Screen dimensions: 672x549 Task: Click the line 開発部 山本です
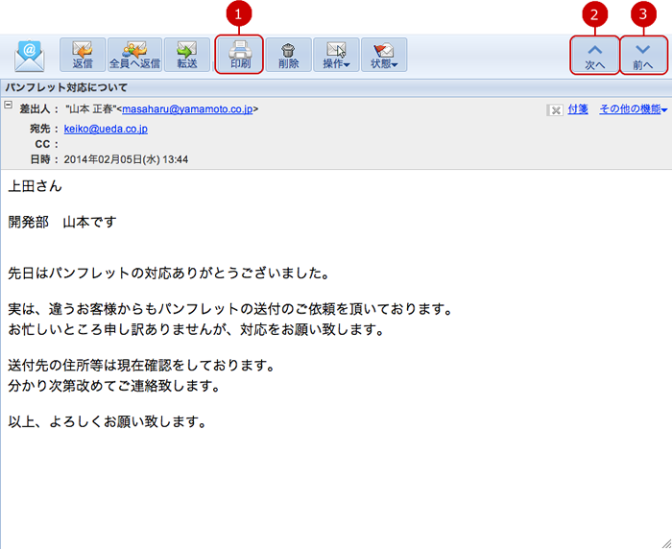point(62,222)
